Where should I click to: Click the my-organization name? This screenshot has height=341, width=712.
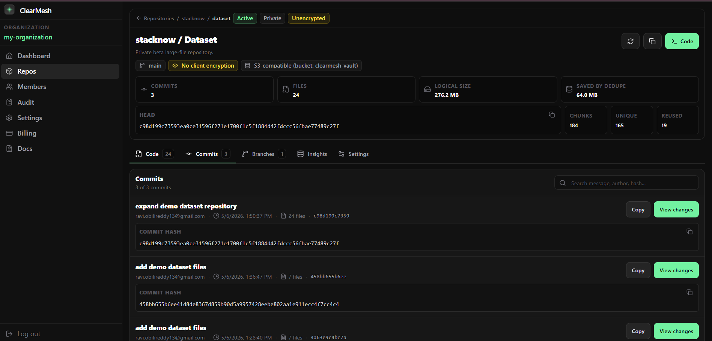point(28,37)
